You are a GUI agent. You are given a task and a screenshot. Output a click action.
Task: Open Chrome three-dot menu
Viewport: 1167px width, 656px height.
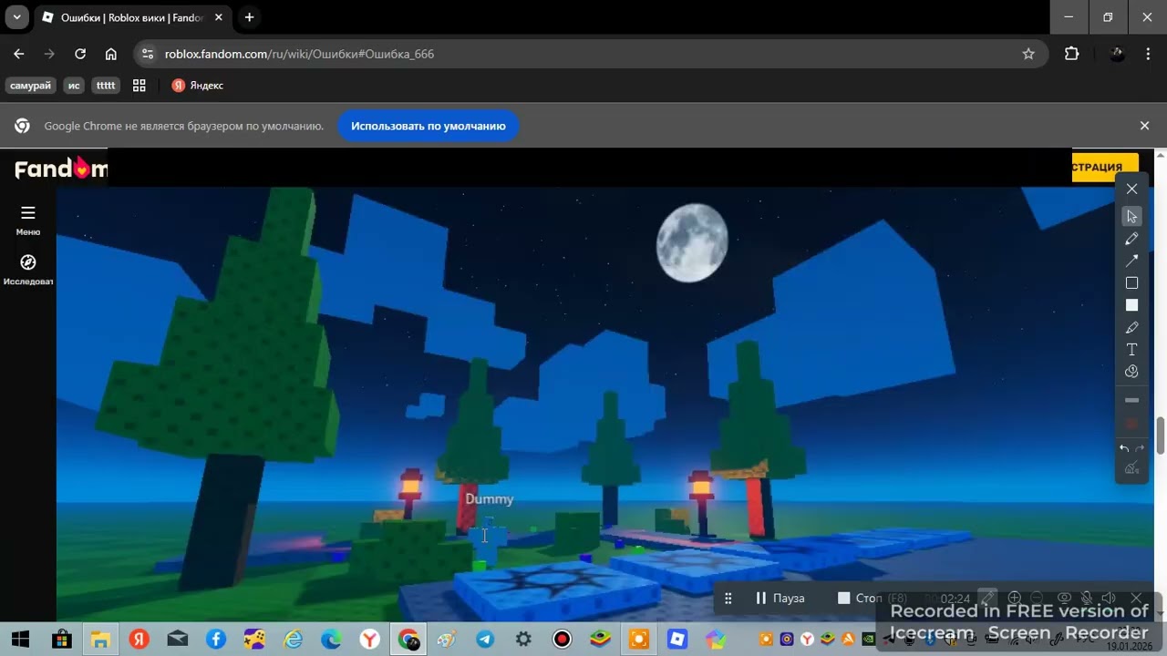pyautogui.click(x=1147, y=54)
